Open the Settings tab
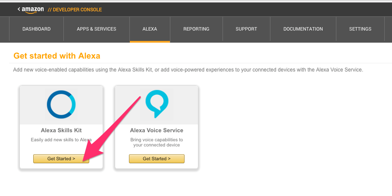Viewport: 392px width, 196px height. (x=360, y=29)
